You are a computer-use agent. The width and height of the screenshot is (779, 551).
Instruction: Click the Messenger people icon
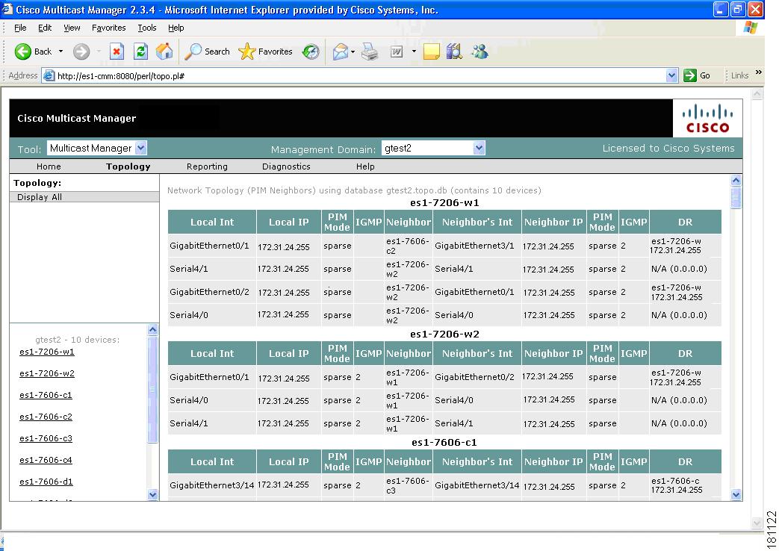click(x=480, y=52)
